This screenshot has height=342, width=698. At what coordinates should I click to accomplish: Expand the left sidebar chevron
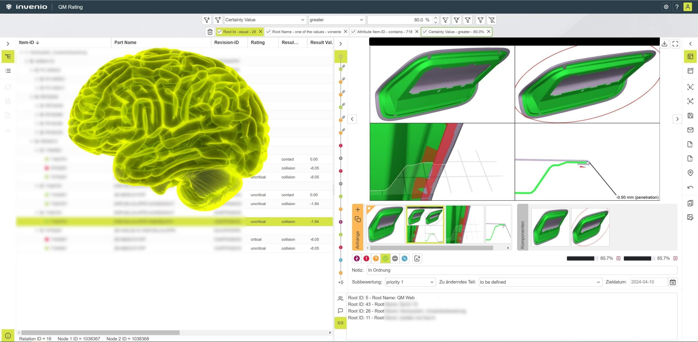(x=8, y=44)
